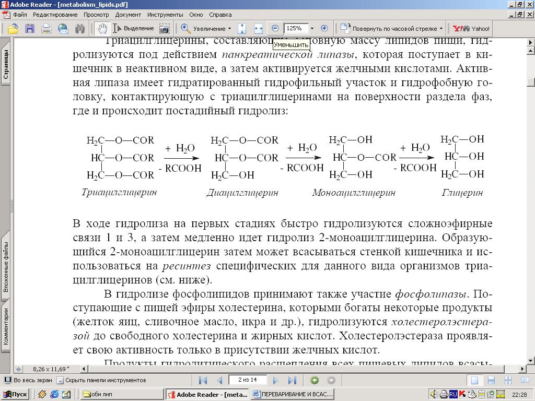Click the horizontal scrollbar right arrow
This screenshot has height=401, width=535.
click(522, 369)
